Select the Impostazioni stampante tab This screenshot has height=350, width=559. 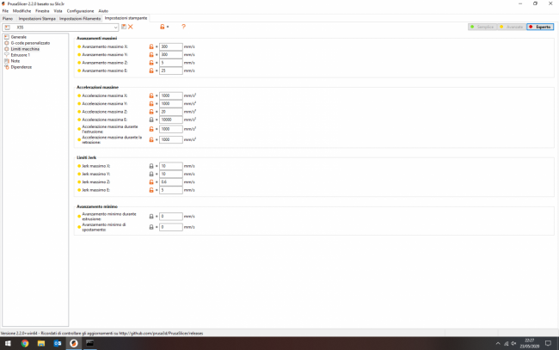(126, 18)
